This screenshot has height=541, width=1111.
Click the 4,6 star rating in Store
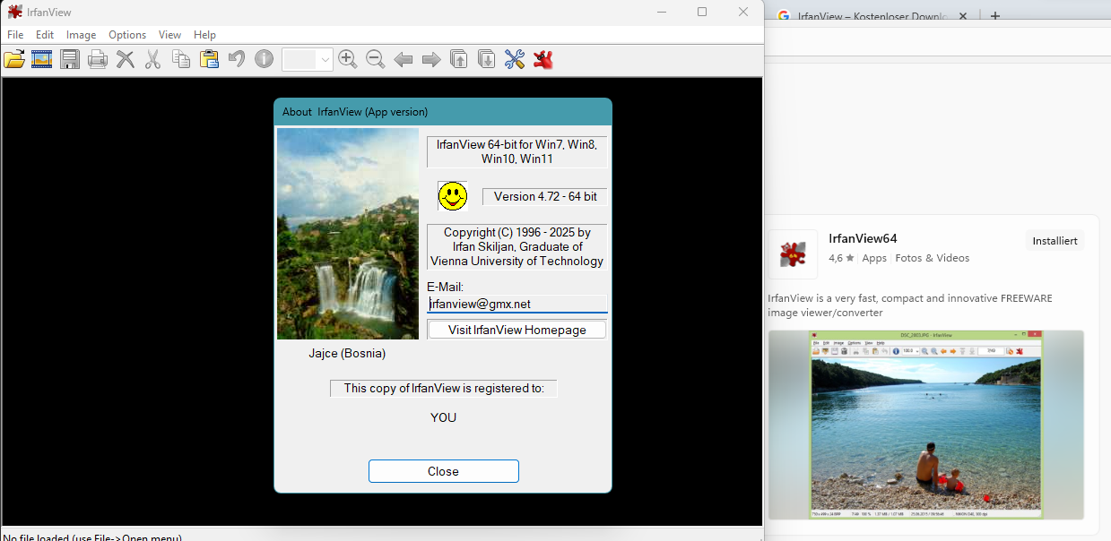(841, 258)
